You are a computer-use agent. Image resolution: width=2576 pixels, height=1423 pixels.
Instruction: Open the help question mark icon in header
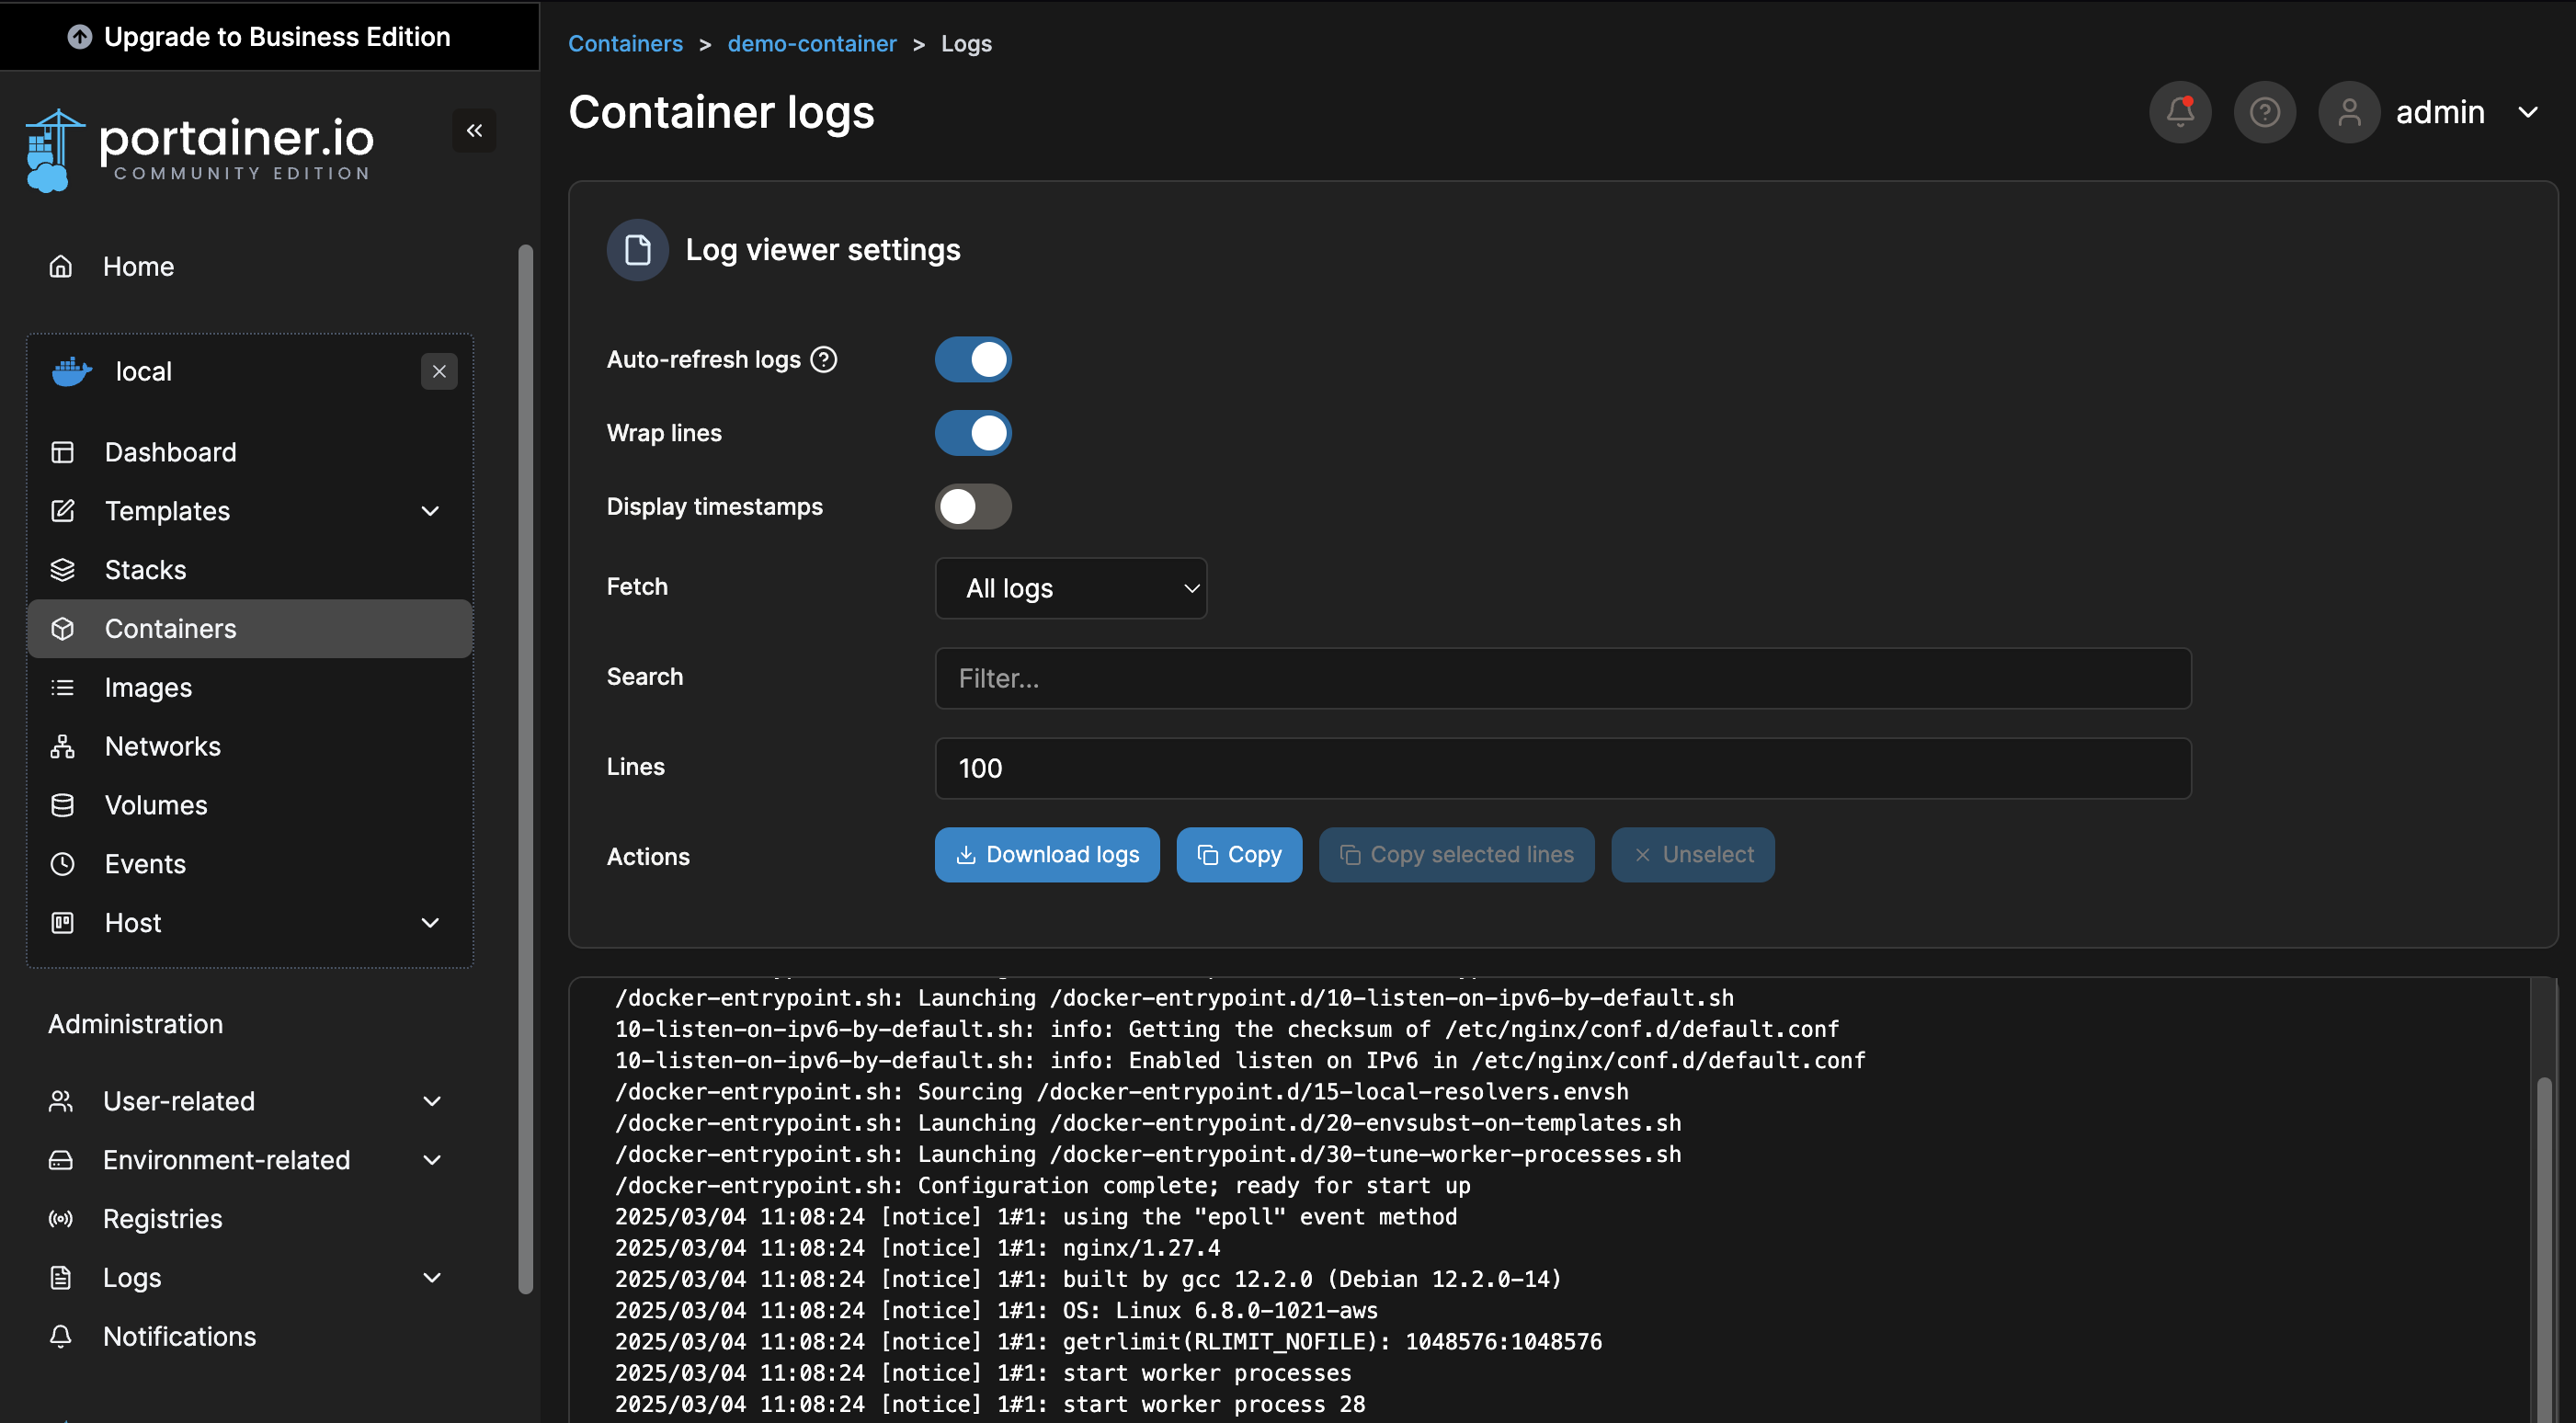click(2265, 112)
